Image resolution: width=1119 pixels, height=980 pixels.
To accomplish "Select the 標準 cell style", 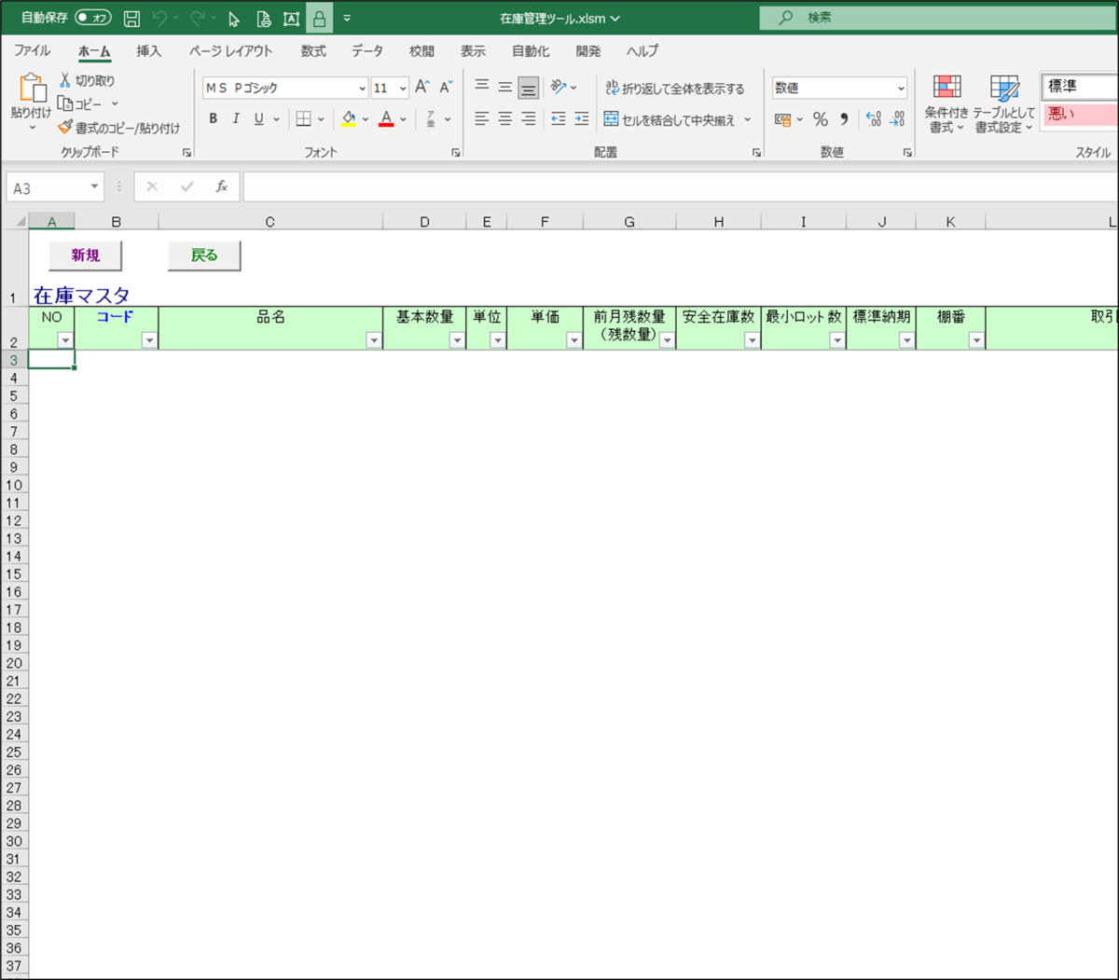I will pos(1081,86).
